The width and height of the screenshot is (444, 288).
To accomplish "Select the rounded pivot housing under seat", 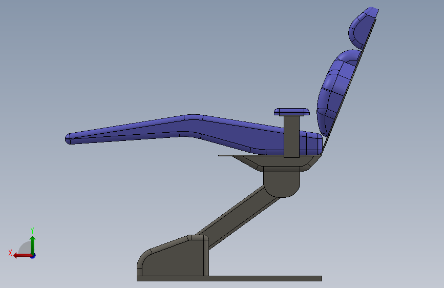I will [x=282, y=182].
